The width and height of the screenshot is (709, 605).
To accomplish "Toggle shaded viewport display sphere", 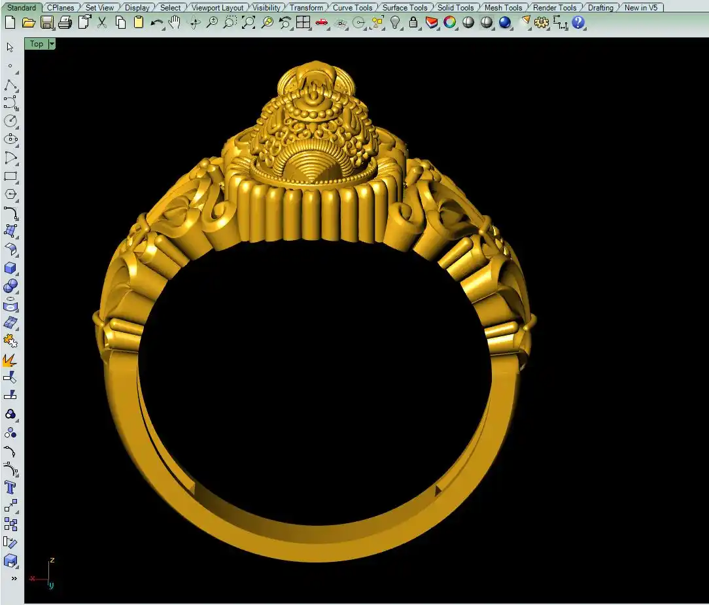I will click(x=468, y=23).
